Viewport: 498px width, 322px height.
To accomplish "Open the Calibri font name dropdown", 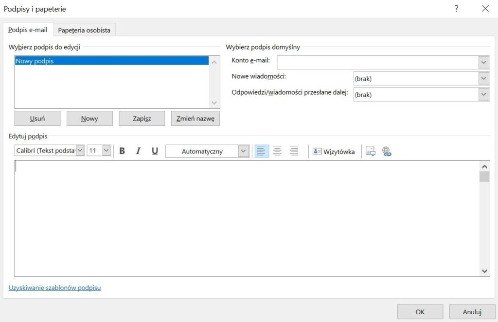I will (x=80, y=151).
